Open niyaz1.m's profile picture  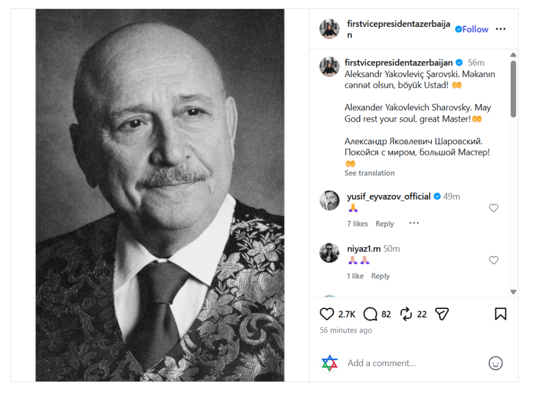pos(330,252)
